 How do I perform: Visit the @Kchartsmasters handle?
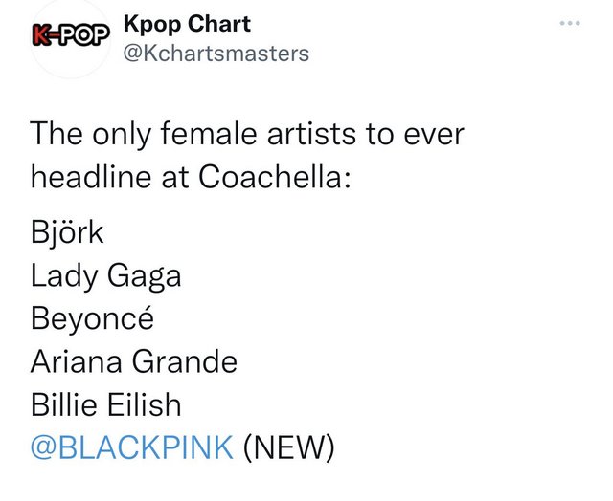[216, 54]
